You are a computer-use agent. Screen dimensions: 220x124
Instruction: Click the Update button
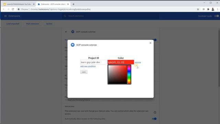click(x=49, y=24)
